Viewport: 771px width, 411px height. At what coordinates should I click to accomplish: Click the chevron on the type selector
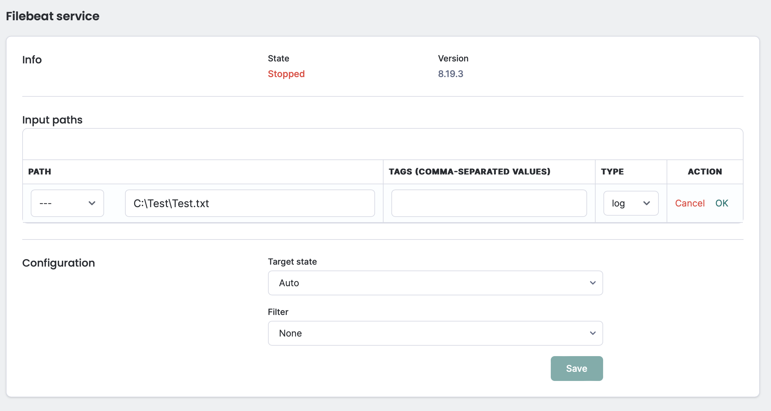tap(647, 203)
